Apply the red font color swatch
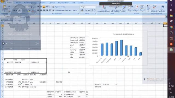This screenshot has width=175, height=98. click(x=33, y=10)
